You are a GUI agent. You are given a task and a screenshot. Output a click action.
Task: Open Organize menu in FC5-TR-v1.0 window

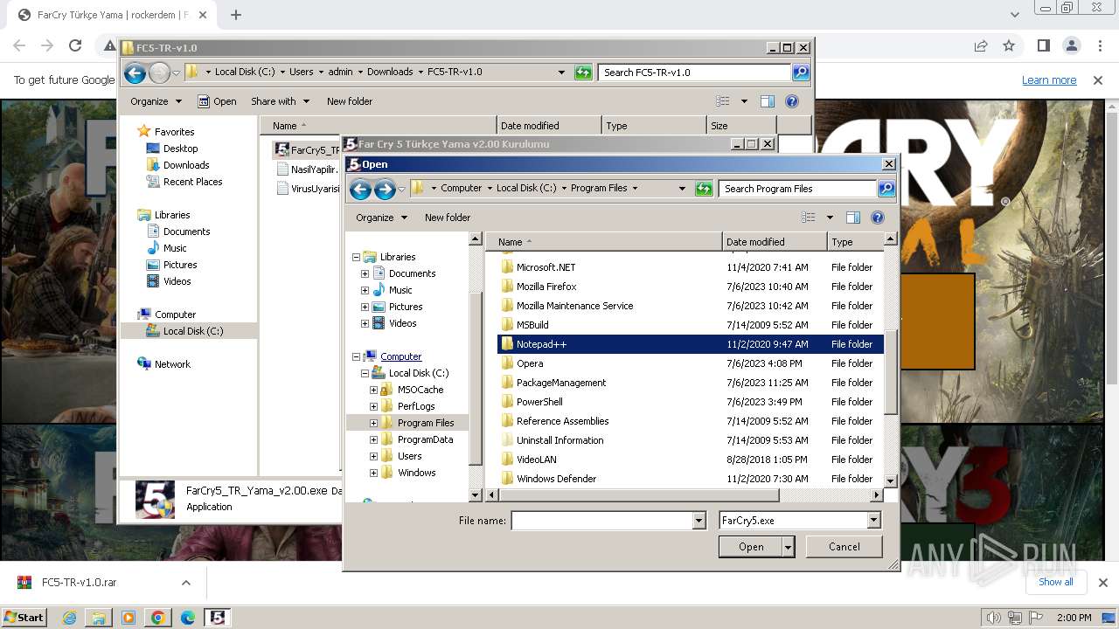[156, 101]
